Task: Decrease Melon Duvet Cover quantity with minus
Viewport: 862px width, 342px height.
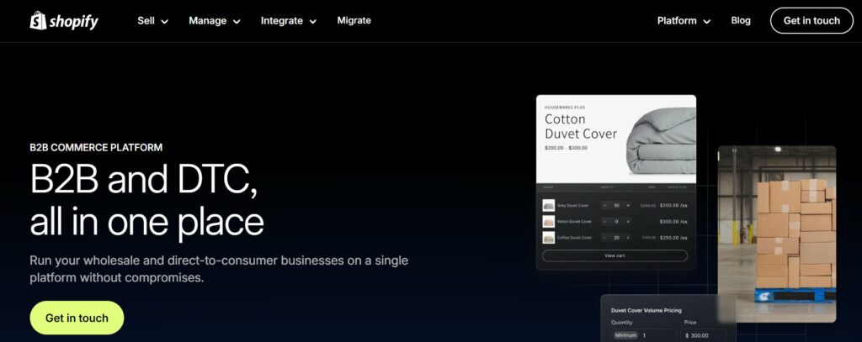Action: point(604,221)
